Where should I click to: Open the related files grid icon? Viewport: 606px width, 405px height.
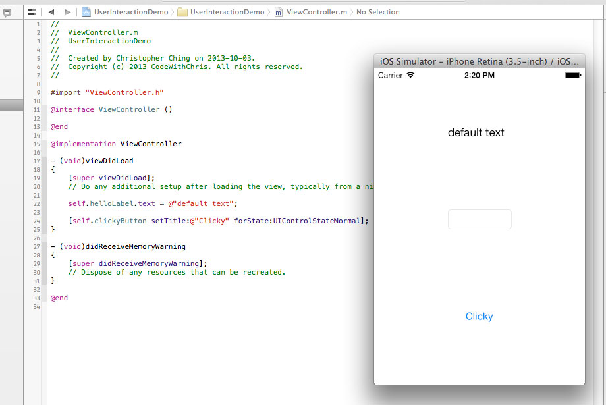(31, 11)
